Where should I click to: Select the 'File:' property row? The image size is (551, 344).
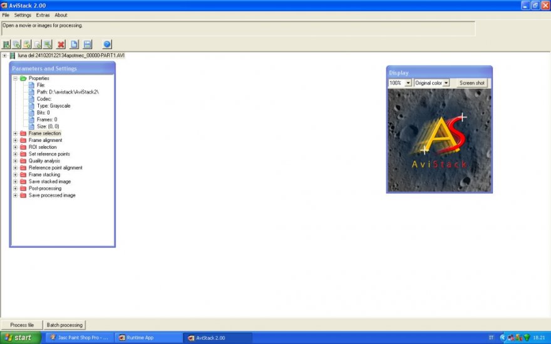coord(41,85)
